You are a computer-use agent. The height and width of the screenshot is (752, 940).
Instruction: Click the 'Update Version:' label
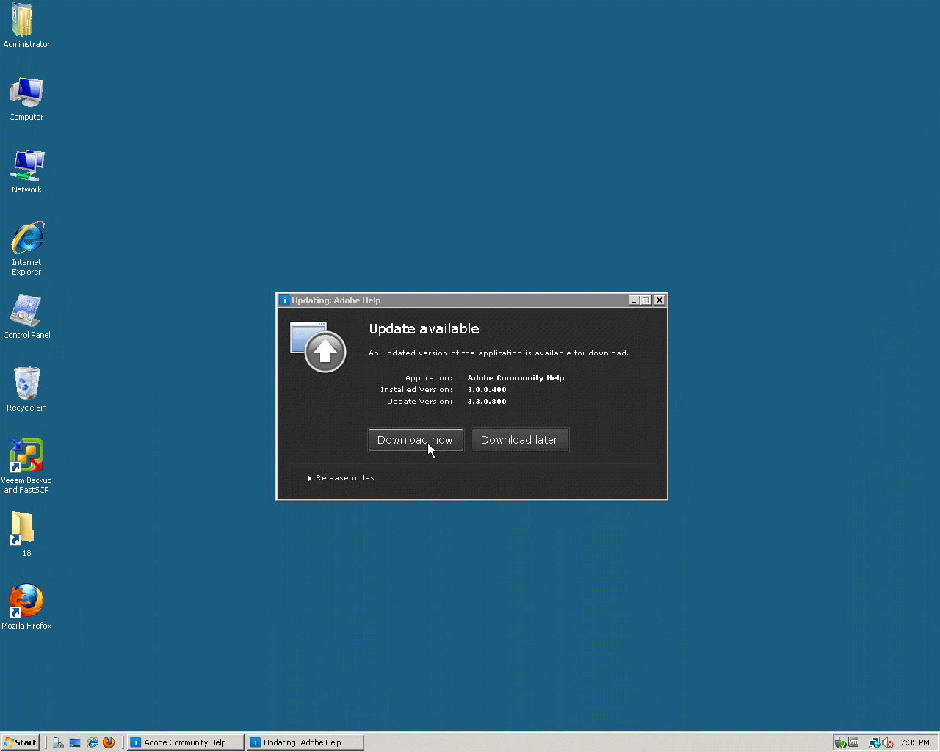[x=420, y=402]
